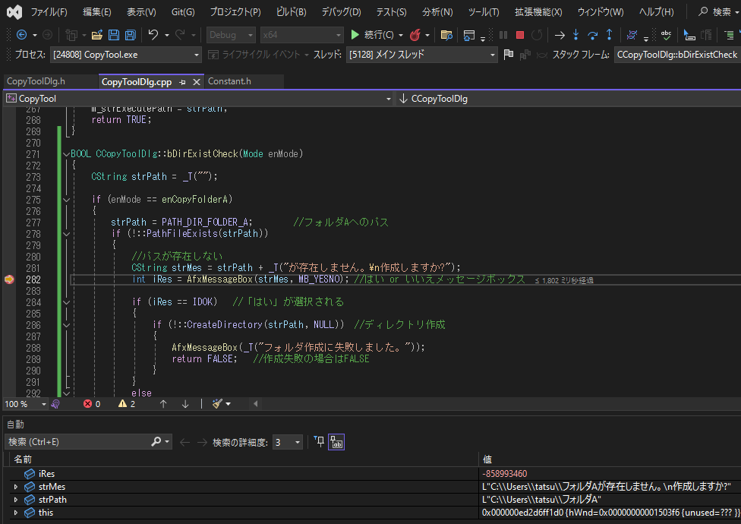This screenshot has width=741, height=524.
Task: Switch to the Constant.h tab
Action: click(x=229, y=82)
